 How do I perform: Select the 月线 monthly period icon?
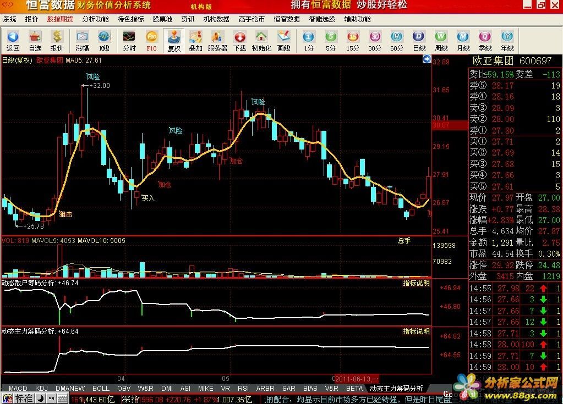463,41
